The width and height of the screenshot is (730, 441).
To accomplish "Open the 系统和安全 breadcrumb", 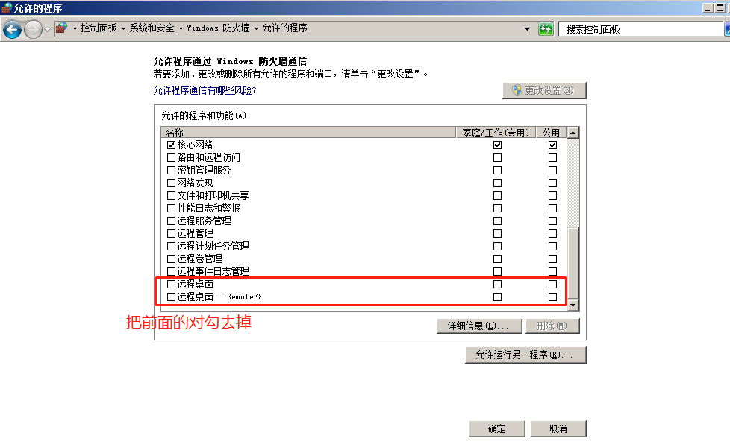I will coord(152,28).
